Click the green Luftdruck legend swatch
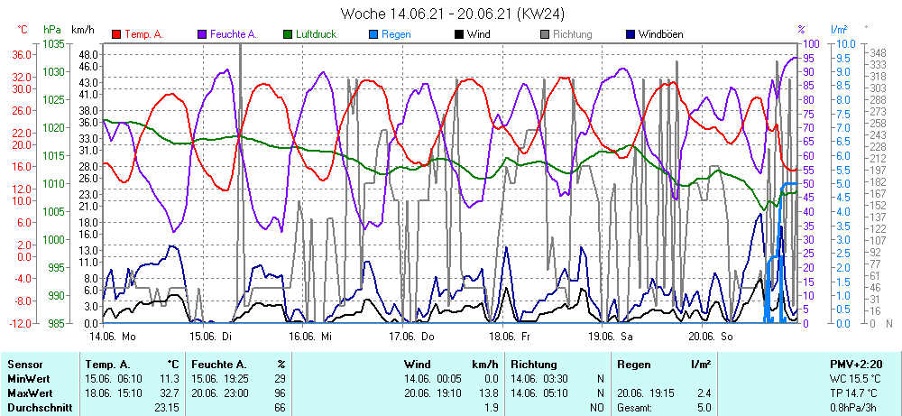Screen dimensions: 902x416 [288, 34]
